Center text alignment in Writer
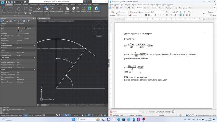 (184, 15)
